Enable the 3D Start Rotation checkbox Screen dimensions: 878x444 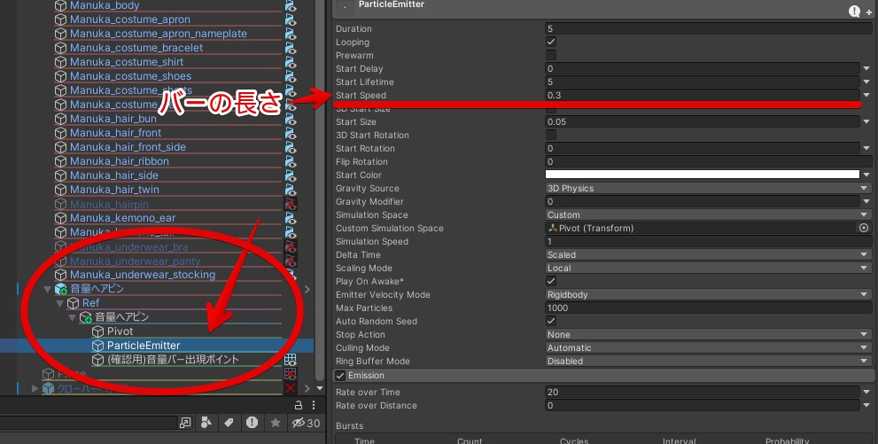551,135
